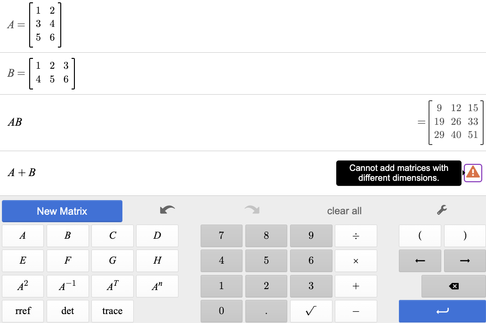Image resolution: width=486 pixels, height=323 pixels.
Task: Click the division operator key
Action: pos(356,235)
